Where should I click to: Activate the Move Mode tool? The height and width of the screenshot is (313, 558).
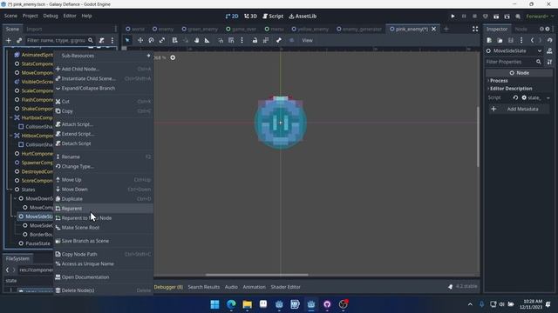140,41
